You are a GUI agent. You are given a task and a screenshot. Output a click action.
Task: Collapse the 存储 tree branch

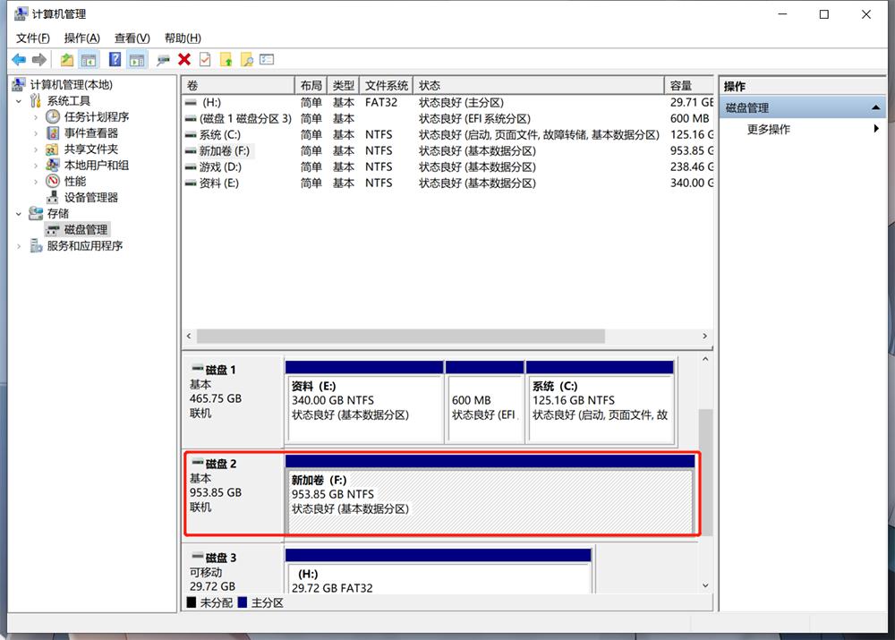19,213
